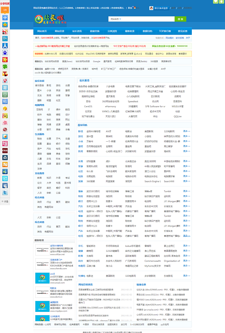Open the 意见反馈 nav tab
The image size is (225, 333).
point(183,31)
